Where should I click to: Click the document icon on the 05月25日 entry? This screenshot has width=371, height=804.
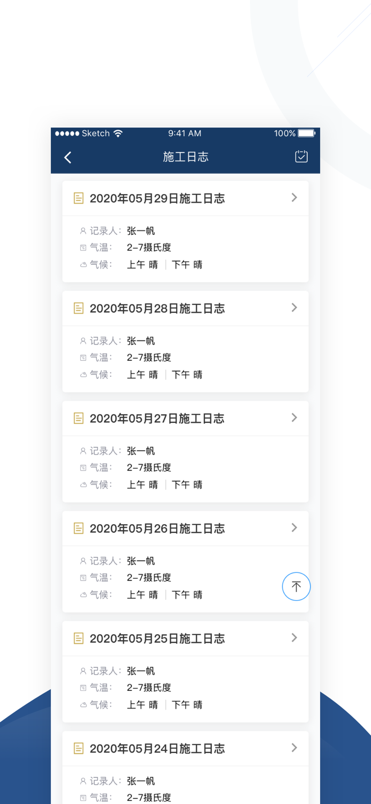[79, 638]
